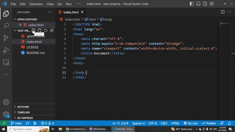Open the Manage gear icon
Viewport: 235px width, 132px height.
point(6,114)
